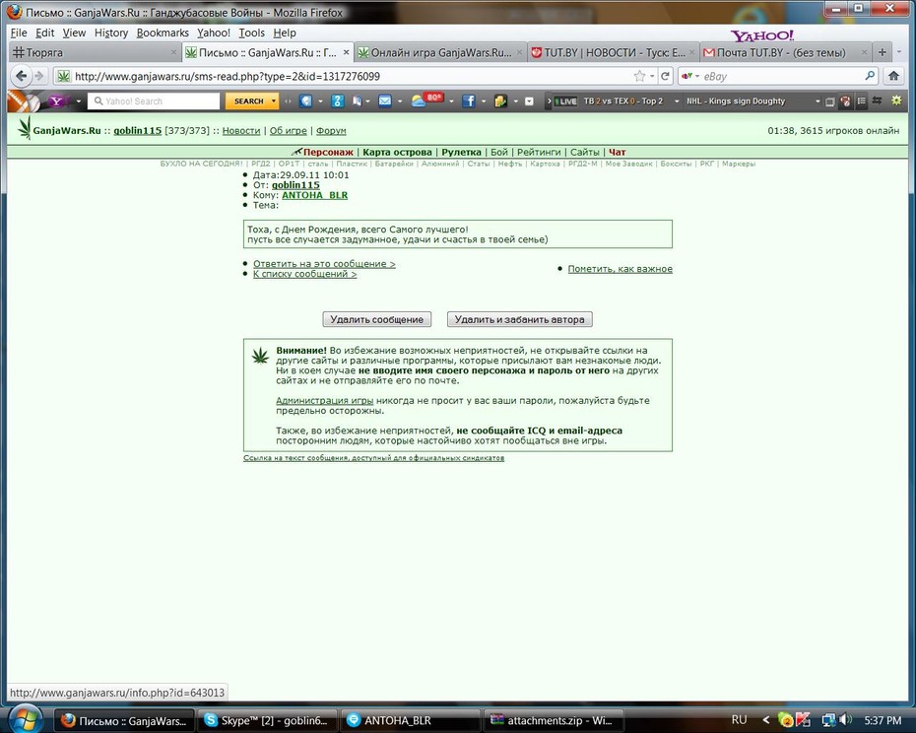
Task: Switch to the Тюряга tab
Action: click(94, 52)
